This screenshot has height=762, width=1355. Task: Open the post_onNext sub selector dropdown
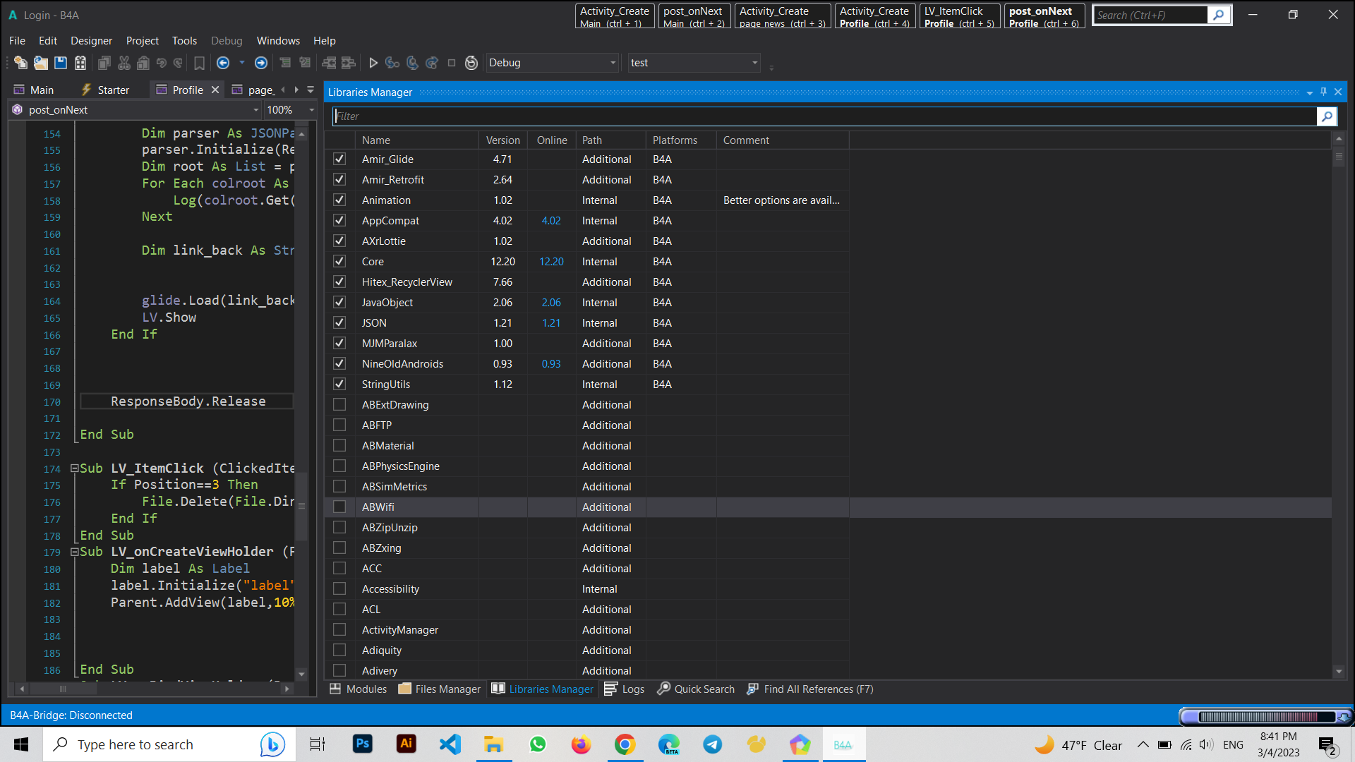[255, 110]
